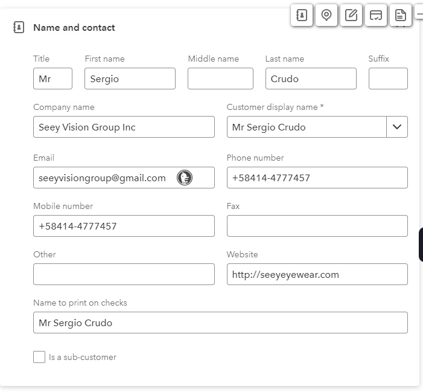Jump to the Addresses location pin icon
The height and width of the screenshot is (392, 423).
coord(326,15)
